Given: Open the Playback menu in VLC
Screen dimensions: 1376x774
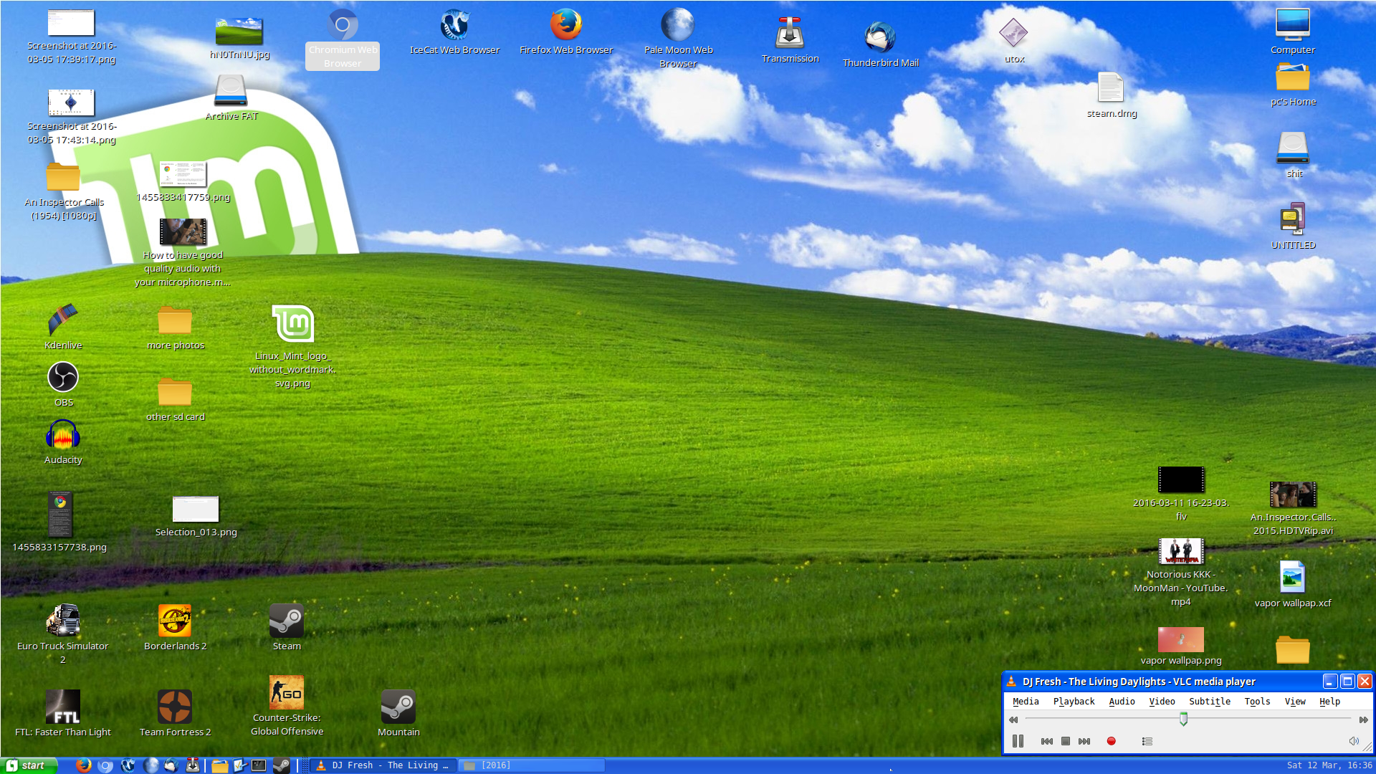Looking at the screenshot, I should tap(1074, 702).
